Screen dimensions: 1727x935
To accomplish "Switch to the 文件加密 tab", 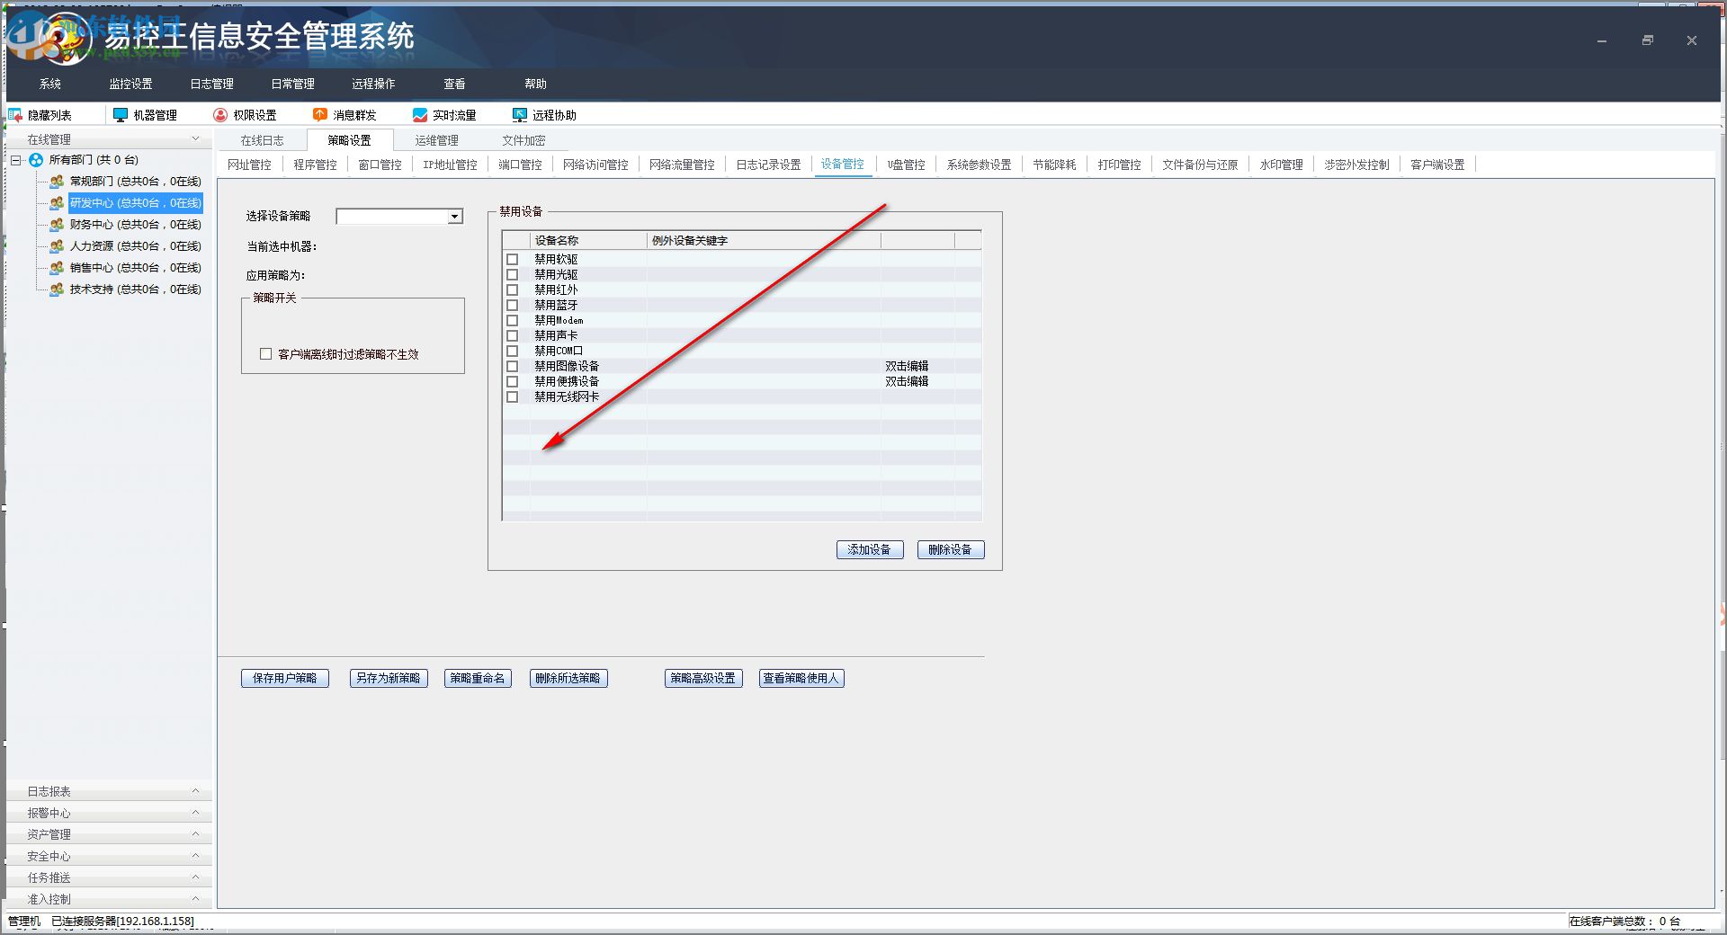I will pos(523,140).
